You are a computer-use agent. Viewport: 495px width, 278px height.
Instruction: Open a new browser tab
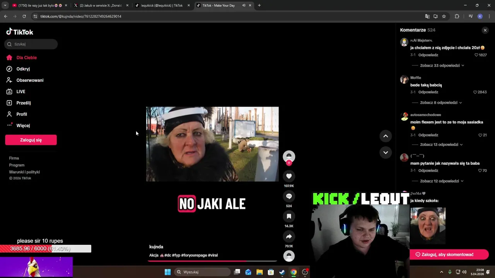tap(259, 5)
